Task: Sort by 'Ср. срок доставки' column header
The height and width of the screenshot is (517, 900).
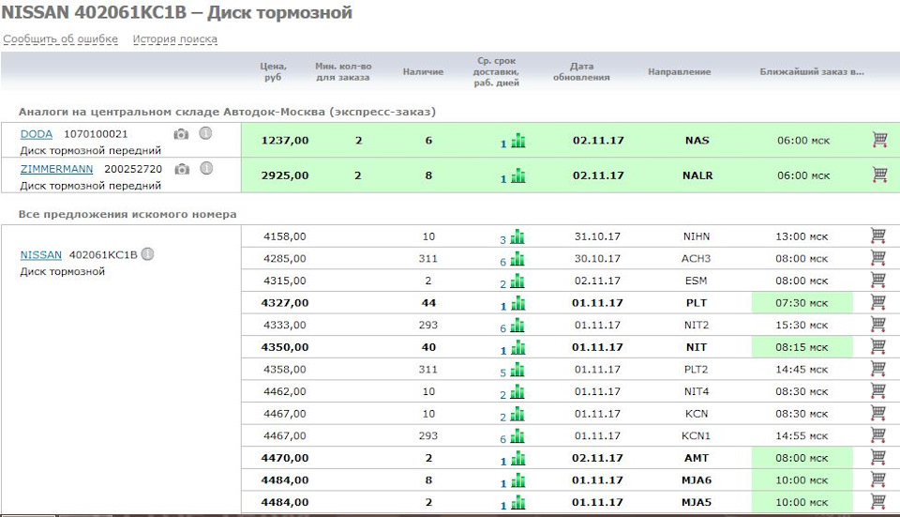Action: point(497,72)
